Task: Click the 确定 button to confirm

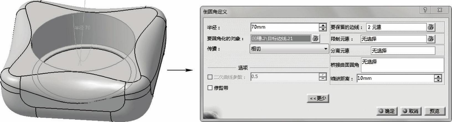Action: pos(387,111)
